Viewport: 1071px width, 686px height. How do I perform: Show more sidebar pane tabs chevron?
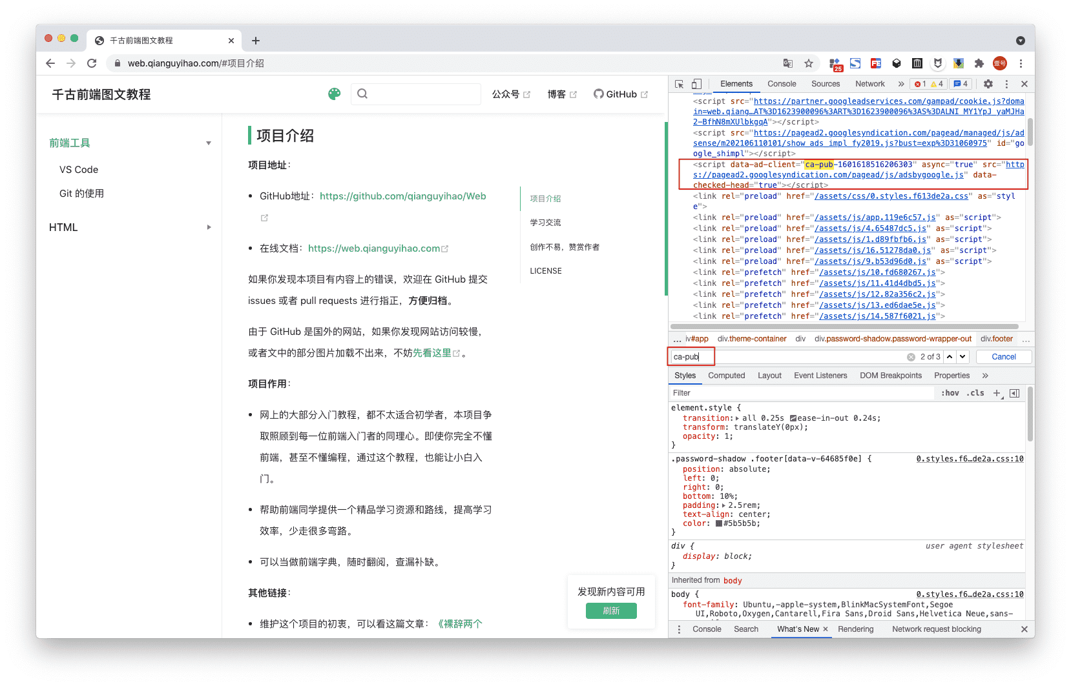[x=985, y=376]
